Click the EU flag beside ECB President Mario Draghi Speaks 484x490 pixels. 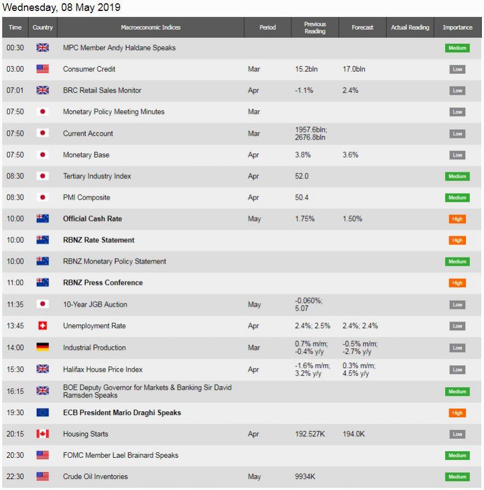pyautogui.click(x=43, y=412)
